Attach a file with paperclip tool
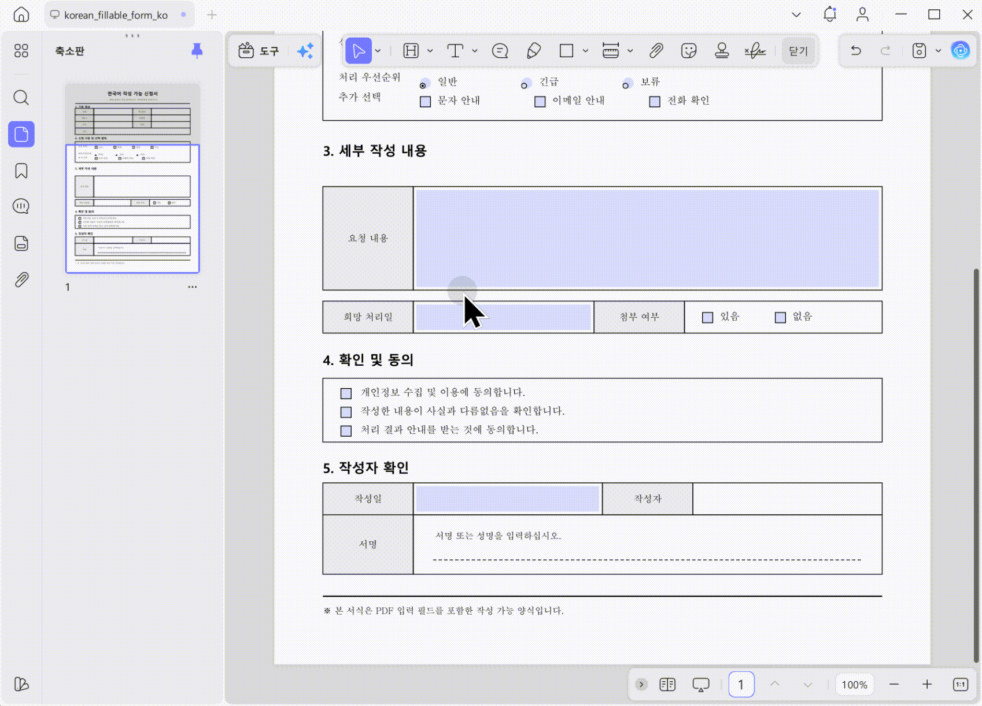The image size is (982, 706). pyautogui.click(x=656, y=51)
